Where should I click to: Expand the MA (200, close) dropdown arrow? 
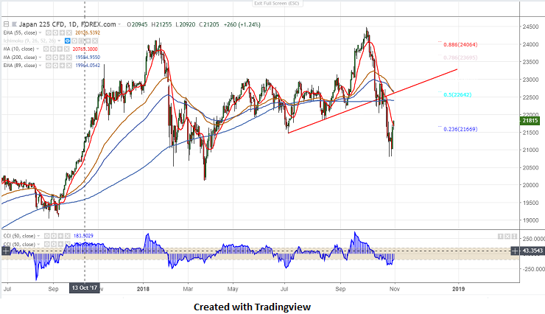pyautogui.click(x=40, y=57)
